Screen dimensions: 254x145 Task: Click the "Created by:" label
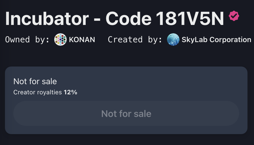135,40
